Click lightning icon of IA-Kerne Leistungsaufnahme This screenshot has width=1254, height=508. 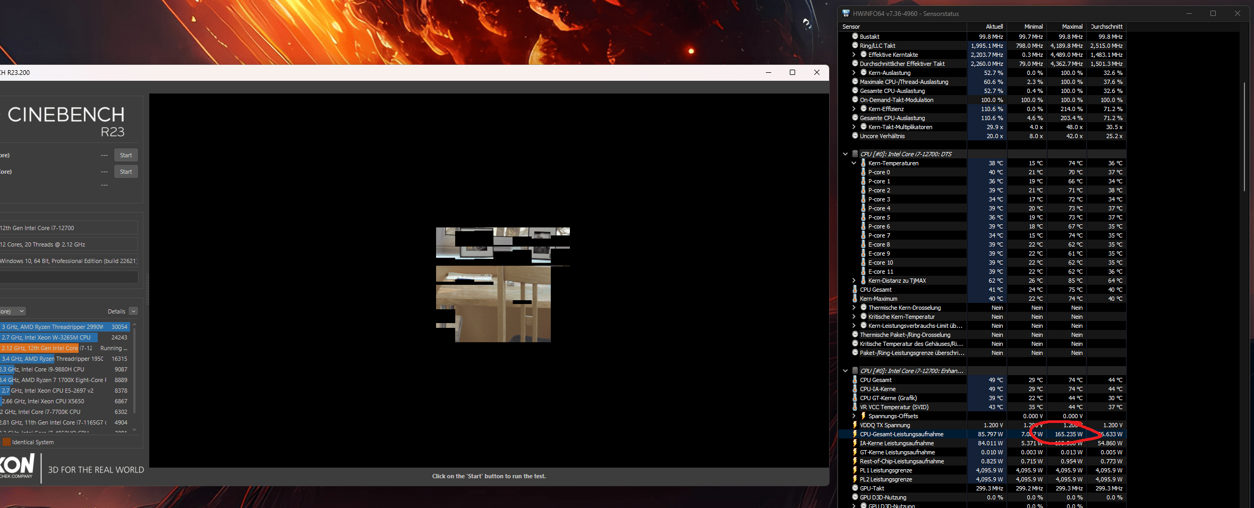[x=855, y=443]
